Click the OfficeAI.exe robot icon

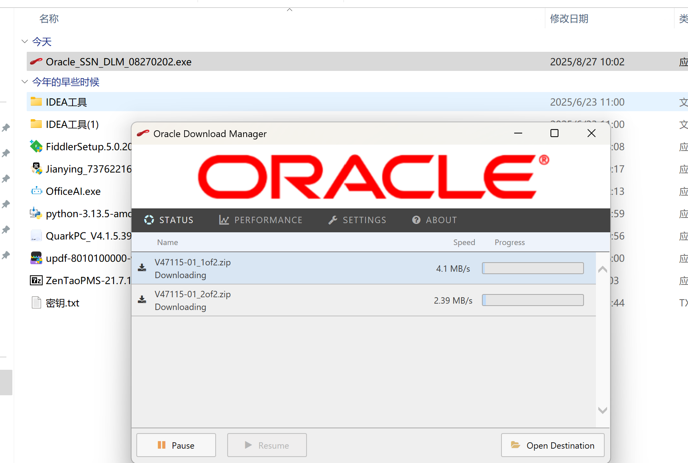[36, 191]
